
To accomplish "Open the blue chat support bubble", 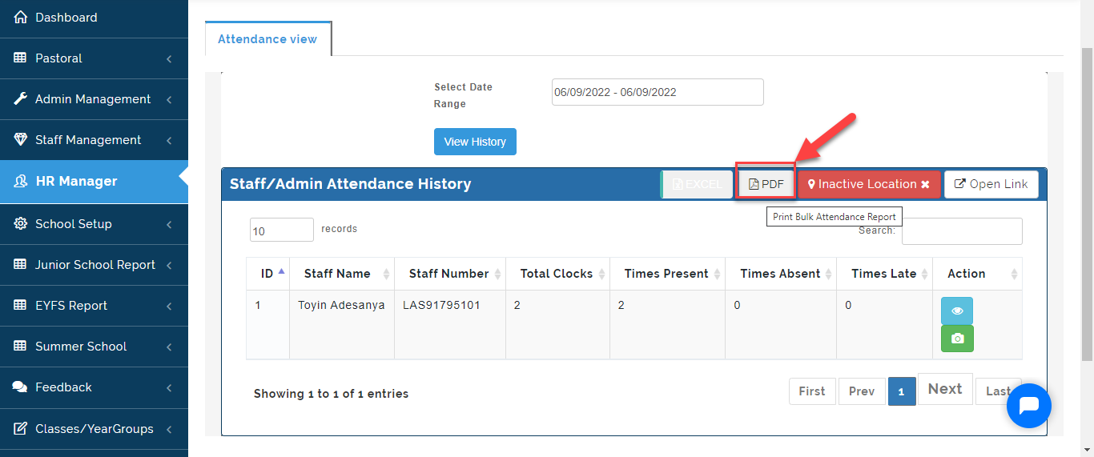I will pos(1029,406).
